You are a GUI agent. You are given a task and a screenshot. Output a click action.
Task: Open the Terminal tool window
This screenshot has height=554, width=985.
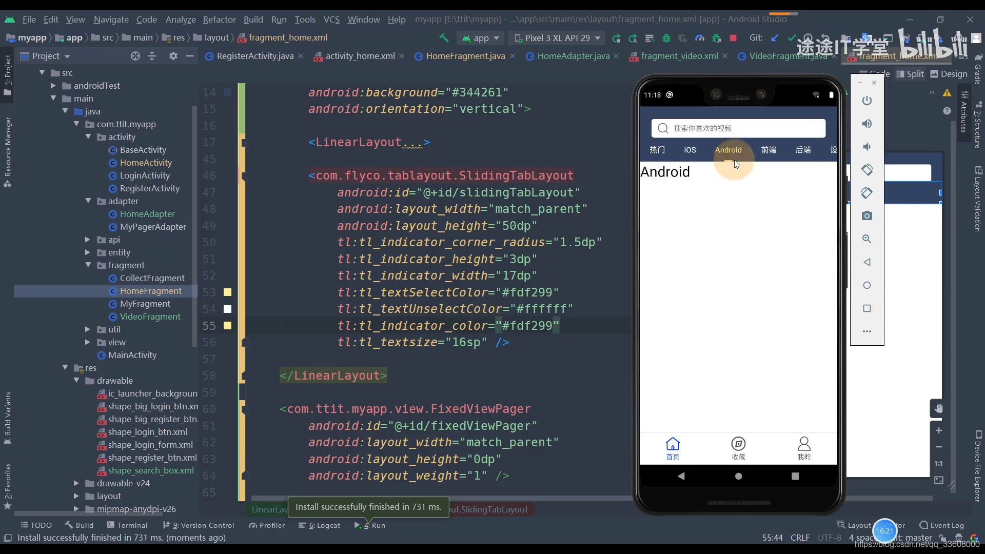click(x=127, y=525)
